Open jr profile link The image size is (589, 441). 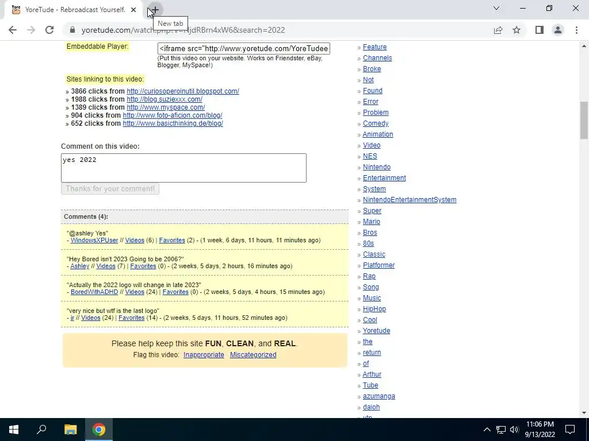(72, 318)
